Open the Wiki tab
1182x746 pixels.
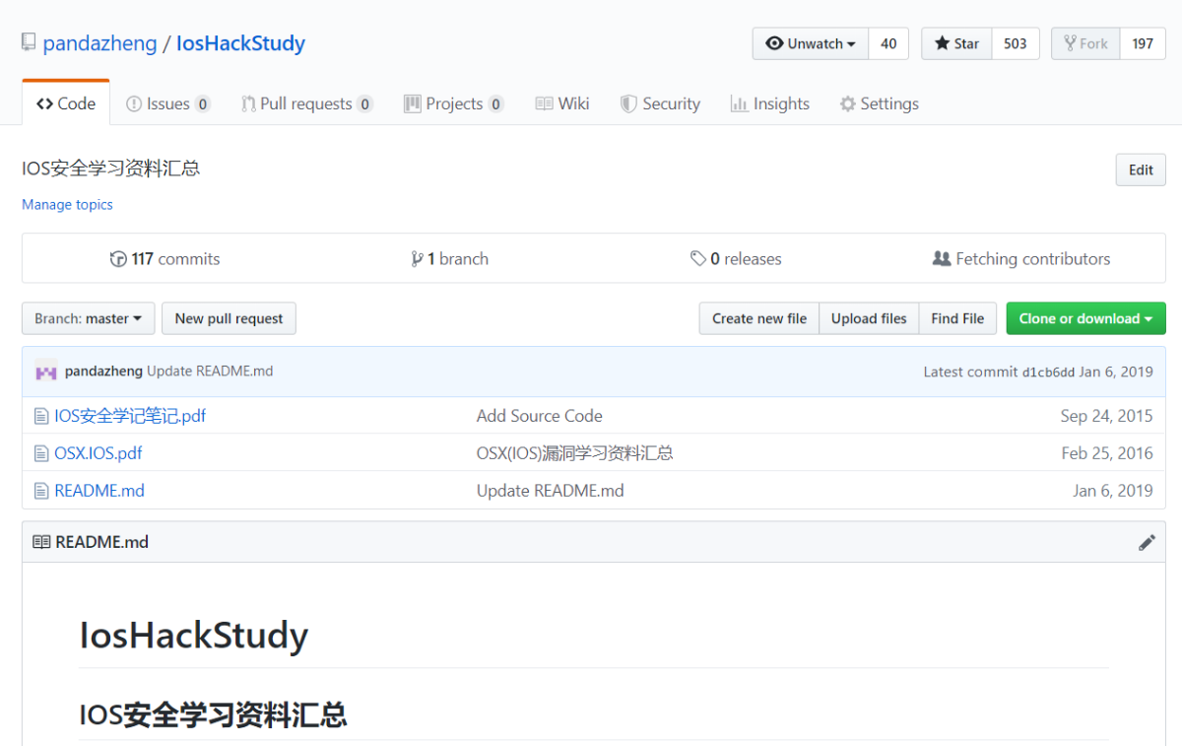(562, 103)
